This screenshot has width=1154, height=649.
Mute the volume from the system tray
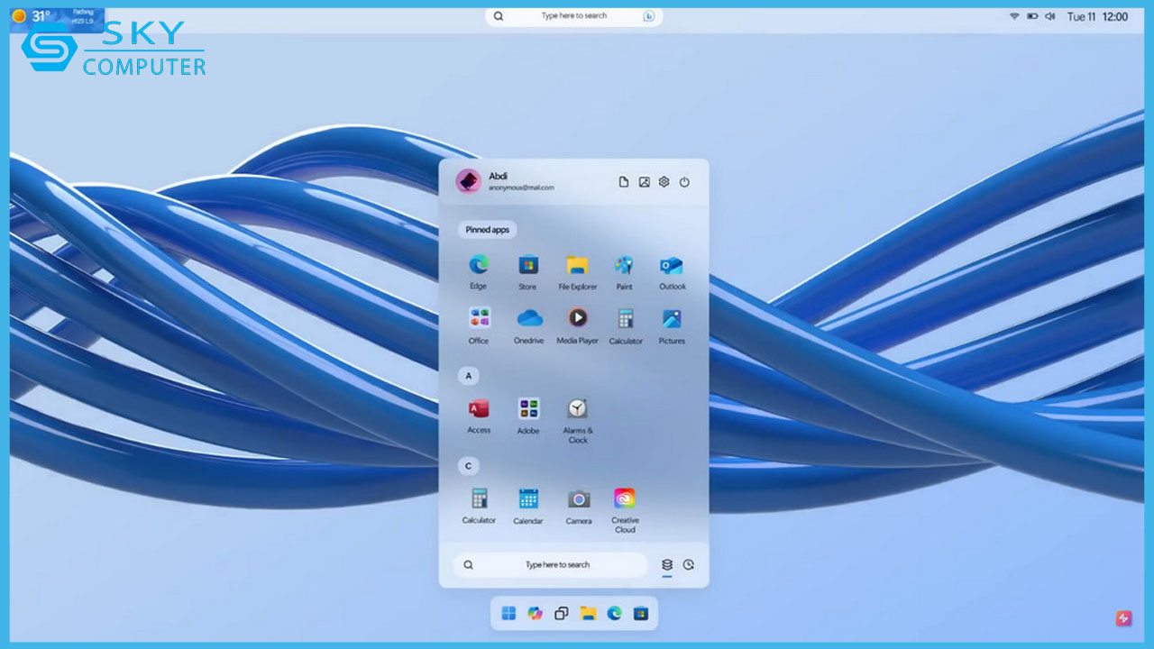click(x=1049, y=15)
